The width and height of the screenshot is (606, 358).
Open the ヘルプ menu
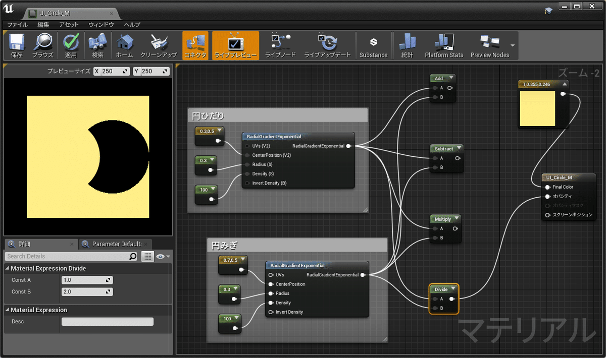tap(132, 24)
